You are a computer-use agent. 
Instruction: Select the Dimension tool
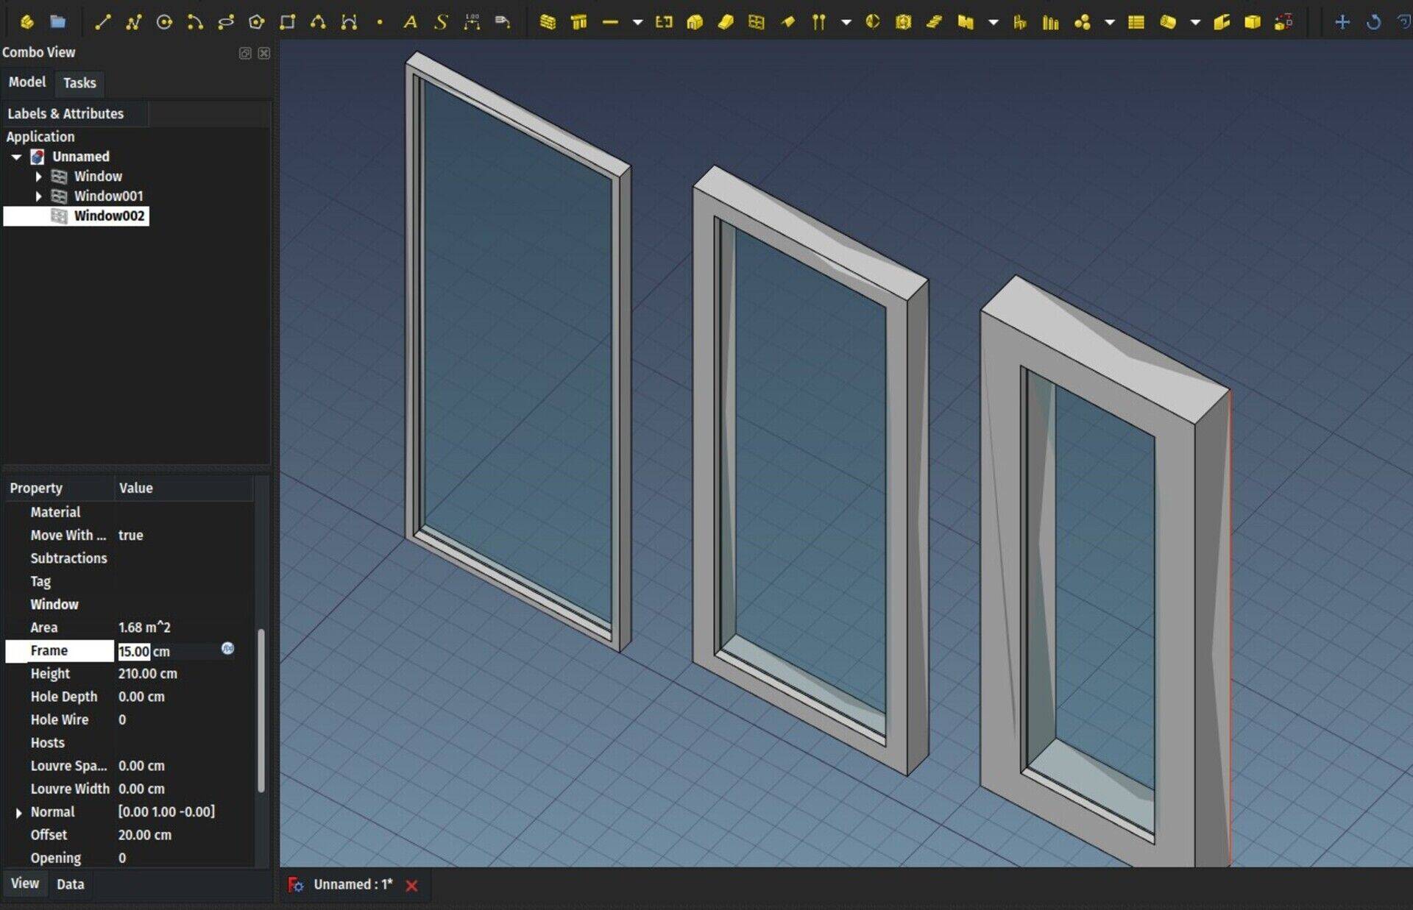[x=472, y=22]
